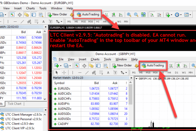Screen dimensions: 196x131
Task: Expand GBPJPY,H1 chart header triangle
Action: (x=137, y=79)
